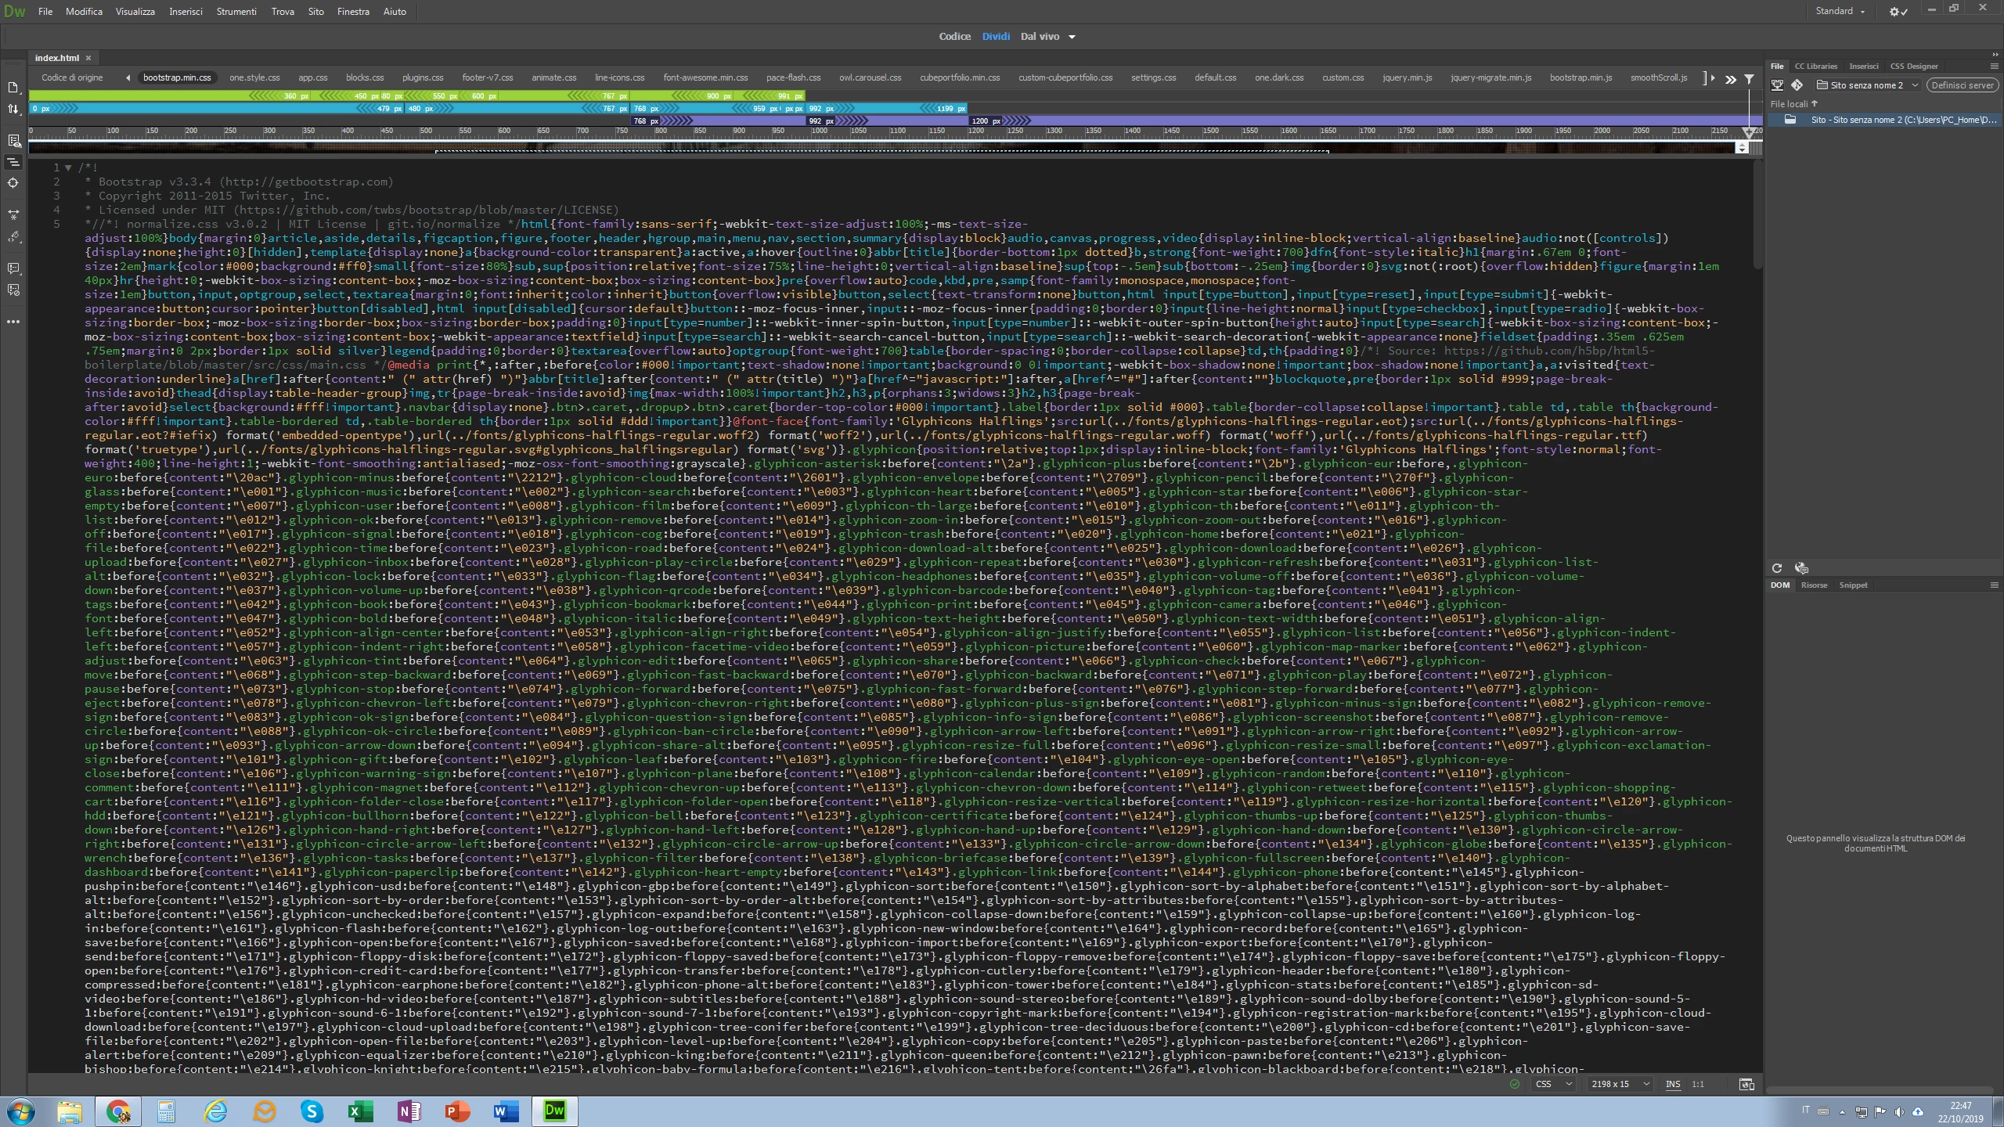Click the Inspect crosshair icon in left toolbar
This screenshot has height=1127, width=2004.
[13, 183]
